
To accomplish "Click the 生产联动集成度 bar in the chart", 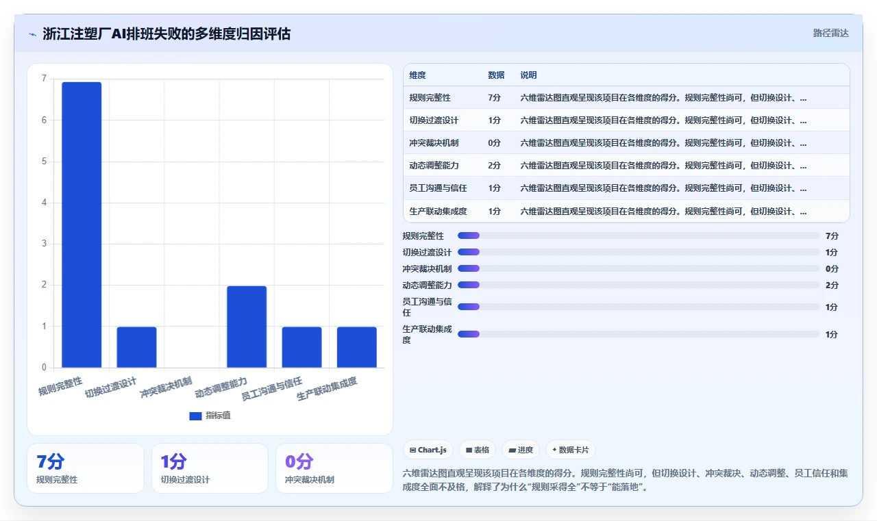I will click(356, 347).
